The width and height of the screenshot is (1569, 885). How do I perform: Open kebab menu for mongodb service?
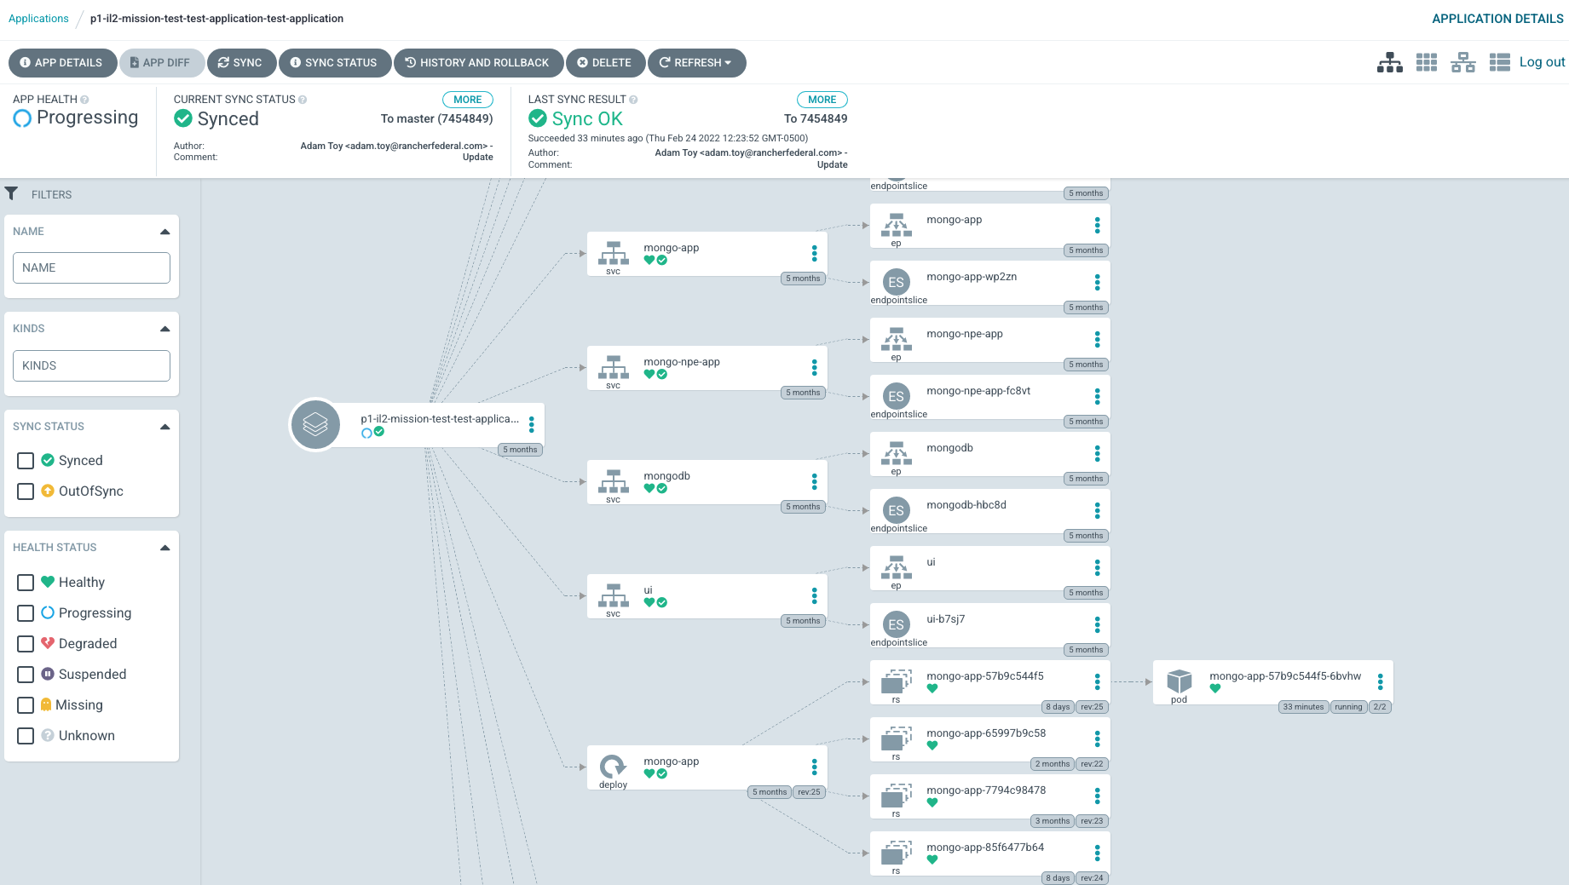coord(814,482)
